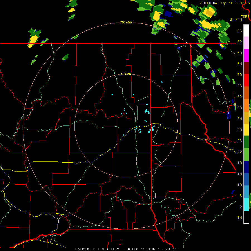Pick the light pink legend swatch
This screenshot has height=251, width=251.
pyautogui.click(x=246, y=43)
